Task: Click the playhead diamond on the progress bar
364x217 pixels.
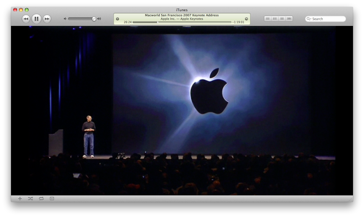Action: [158, 22]
